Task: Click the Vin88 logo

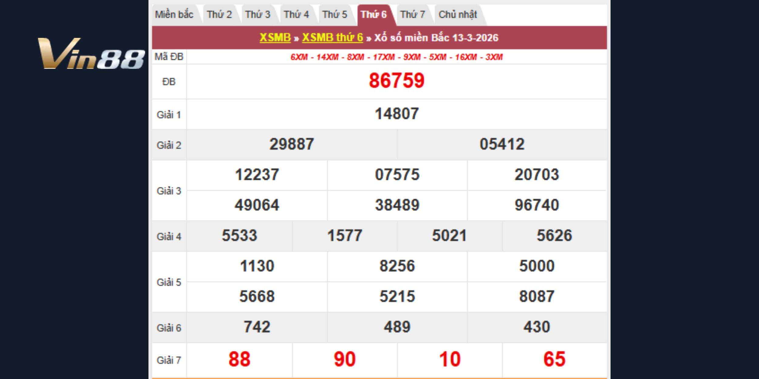Action: point(91,54)
